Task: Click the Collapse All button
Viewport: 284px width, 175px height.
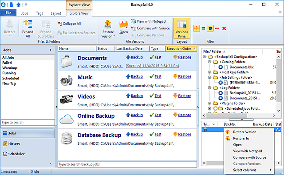Action: pyautogui.click(x=69, y=24)
